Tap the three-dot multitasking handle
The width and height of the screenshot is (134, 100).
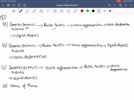(x=67, y=1)
